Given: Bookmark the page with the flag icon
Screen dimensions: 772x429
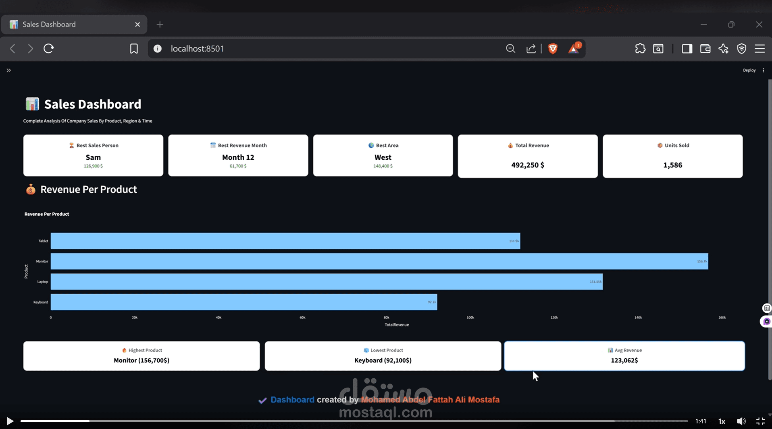Looking at the screenshot, I should [x=134, y=48].
